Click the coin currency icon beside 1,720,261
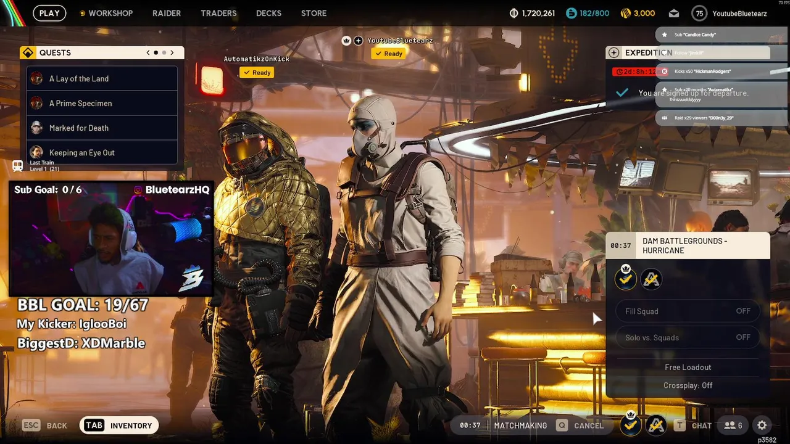The image size is (790, 444). (x=514, y=13)
